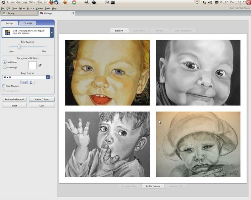Open the Help menu
Viewport: 251px width, 200px height.
54,8
